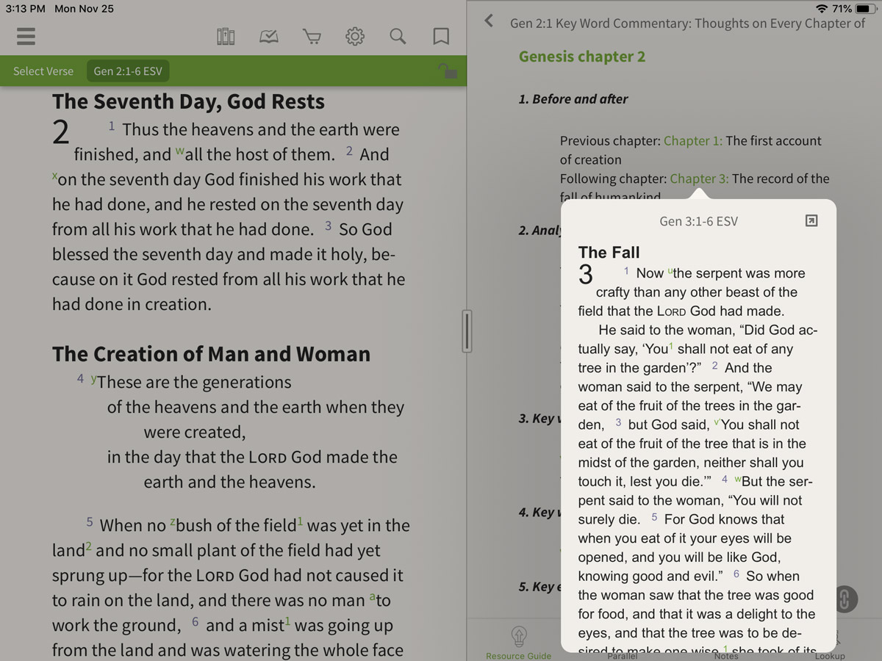Tap verse number 2 before 'And on the seventh'

349,151
